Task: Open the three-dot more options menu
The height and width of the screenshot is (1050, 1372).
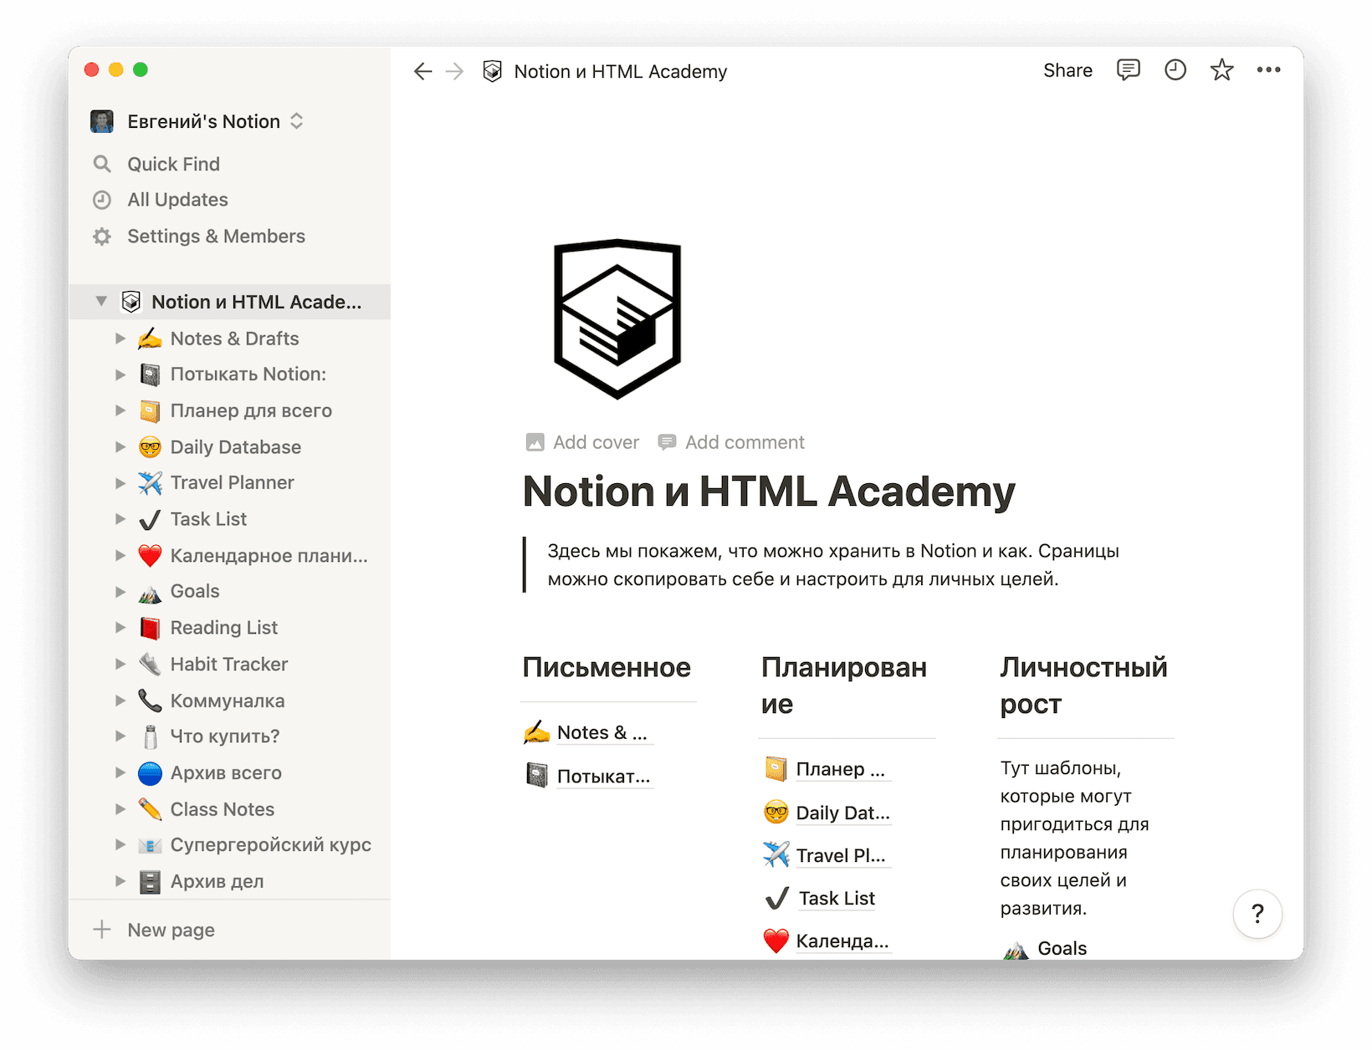Action: pos(1268,70)
